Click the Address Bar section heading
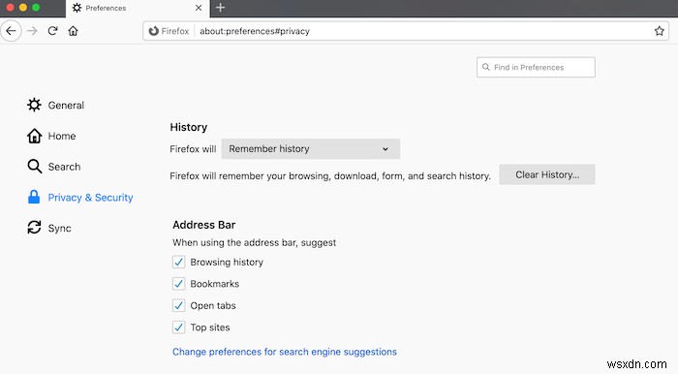 tap(204, 225)
